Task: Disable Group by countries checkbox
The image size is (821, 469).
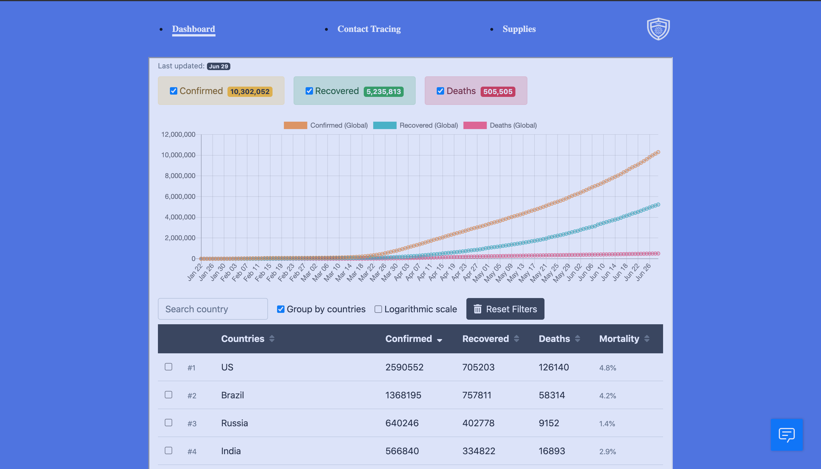Action: click(x=281, y=309)
